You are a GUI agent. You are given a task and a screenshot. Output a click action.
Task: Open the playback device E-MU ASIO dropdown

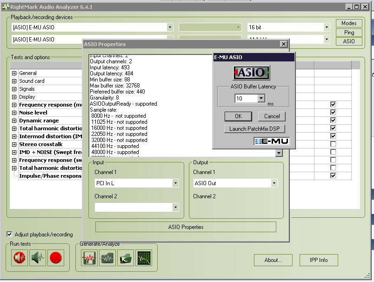point(170,27)
